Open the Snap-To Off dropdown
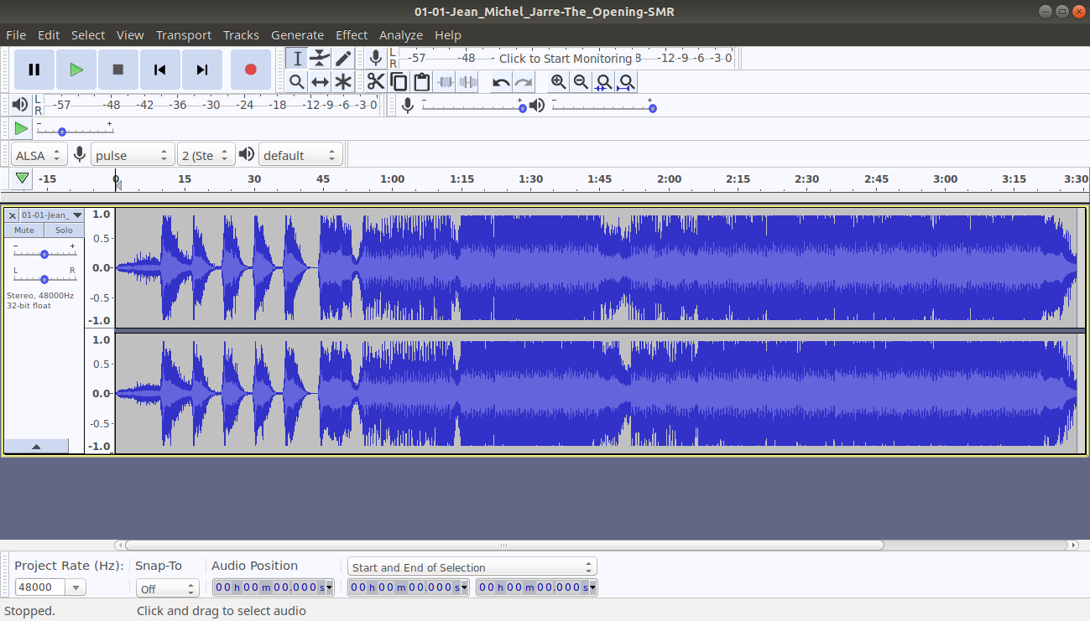1090x621 pixels. pos(166,588)
